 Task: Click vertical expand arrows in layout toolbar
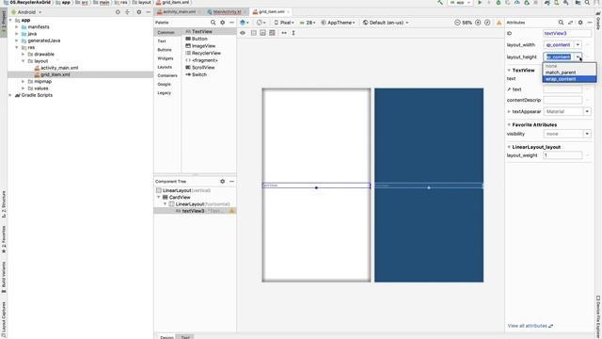coord(293,33)
